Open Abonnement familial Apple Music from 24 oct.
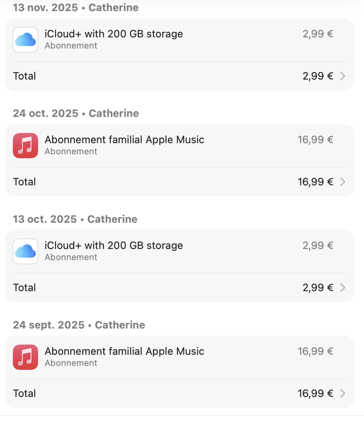 (x=124, y=140)
